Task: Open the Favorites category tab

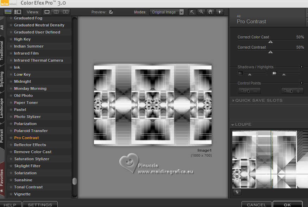Action: tap(2, 180)
